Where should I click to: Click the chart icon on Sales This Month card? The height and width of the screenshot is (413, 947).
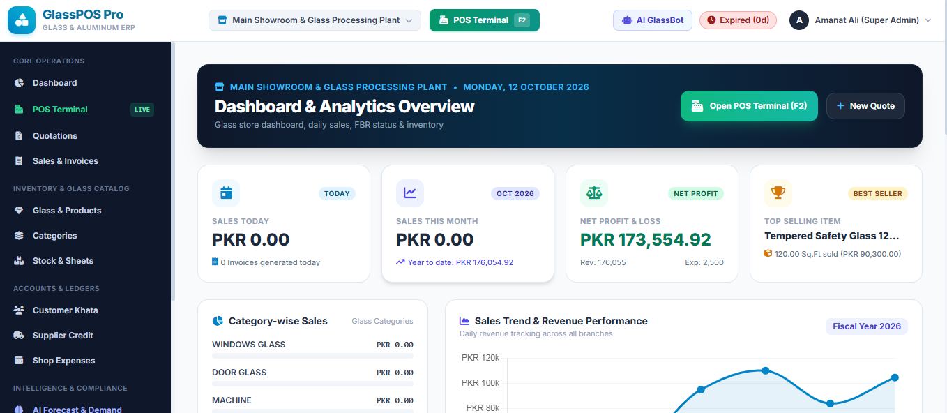tap(410, 193)
